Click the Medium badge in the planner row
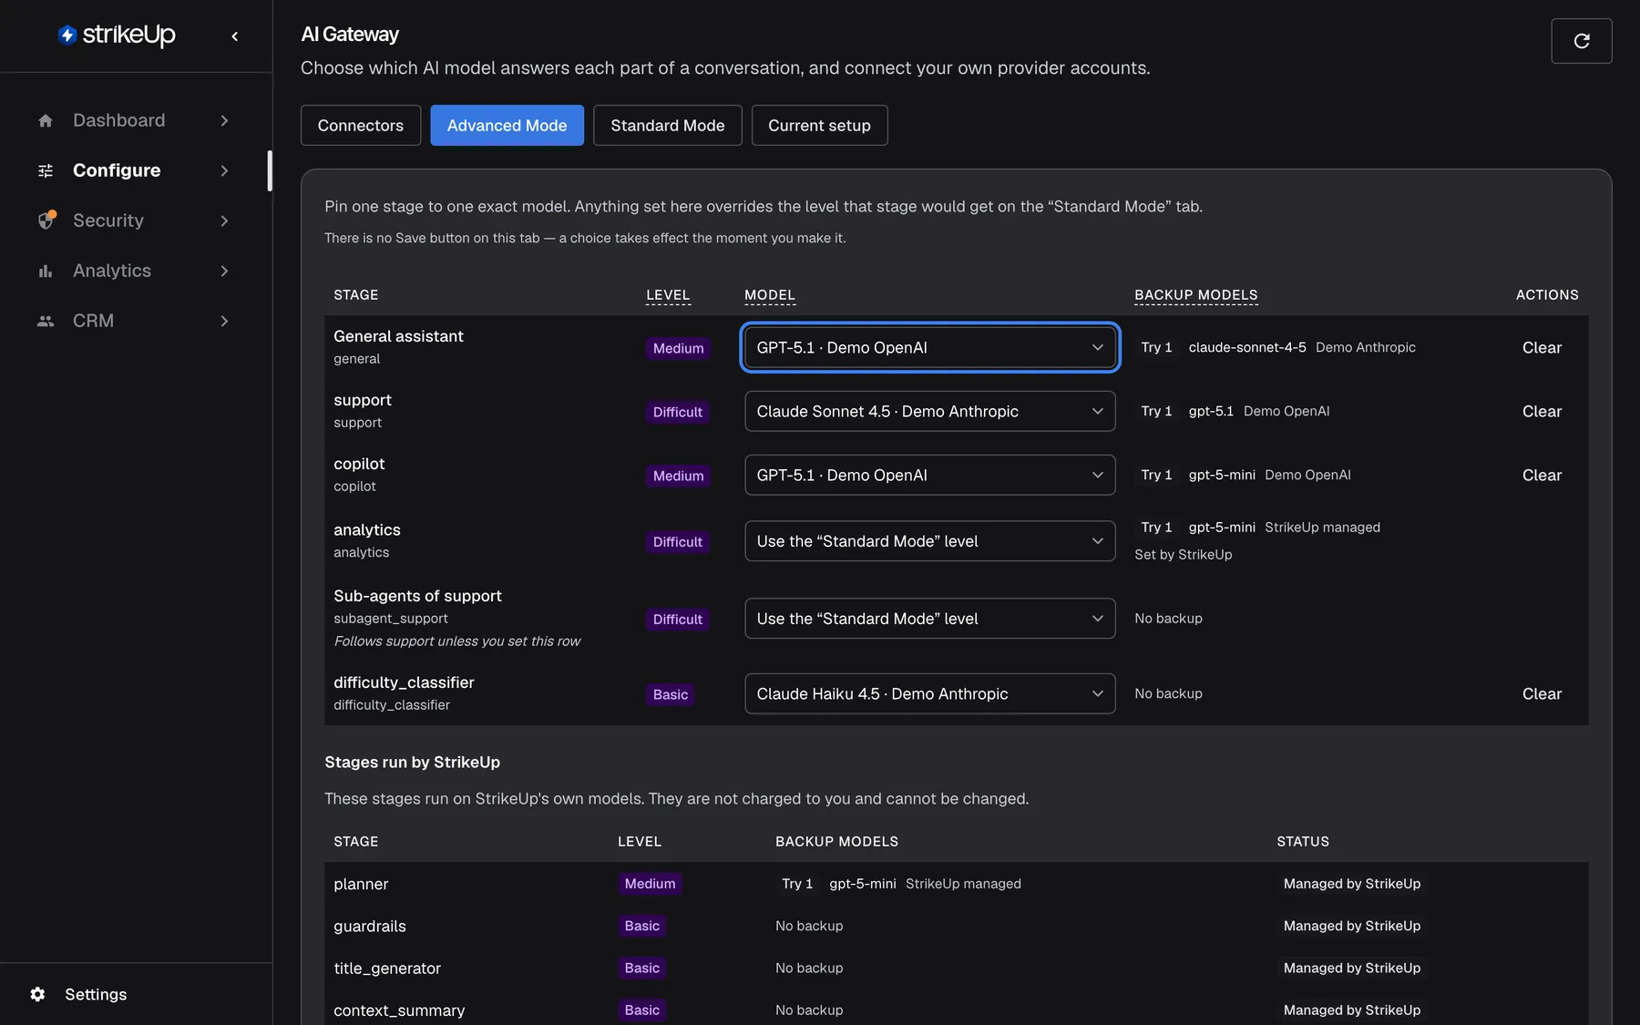Image resolution: width=1640 pixels, height=1025 pixels. [x=650, y=884]
